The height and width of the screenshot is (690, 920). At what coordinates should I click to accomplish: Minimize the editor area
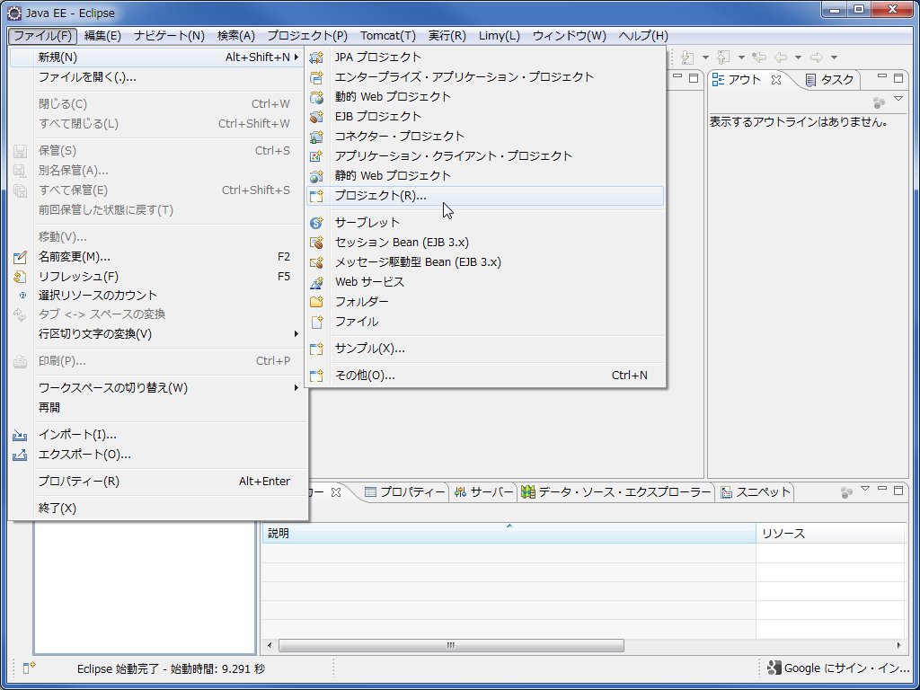pyautogui.click(x=677, y=77)
